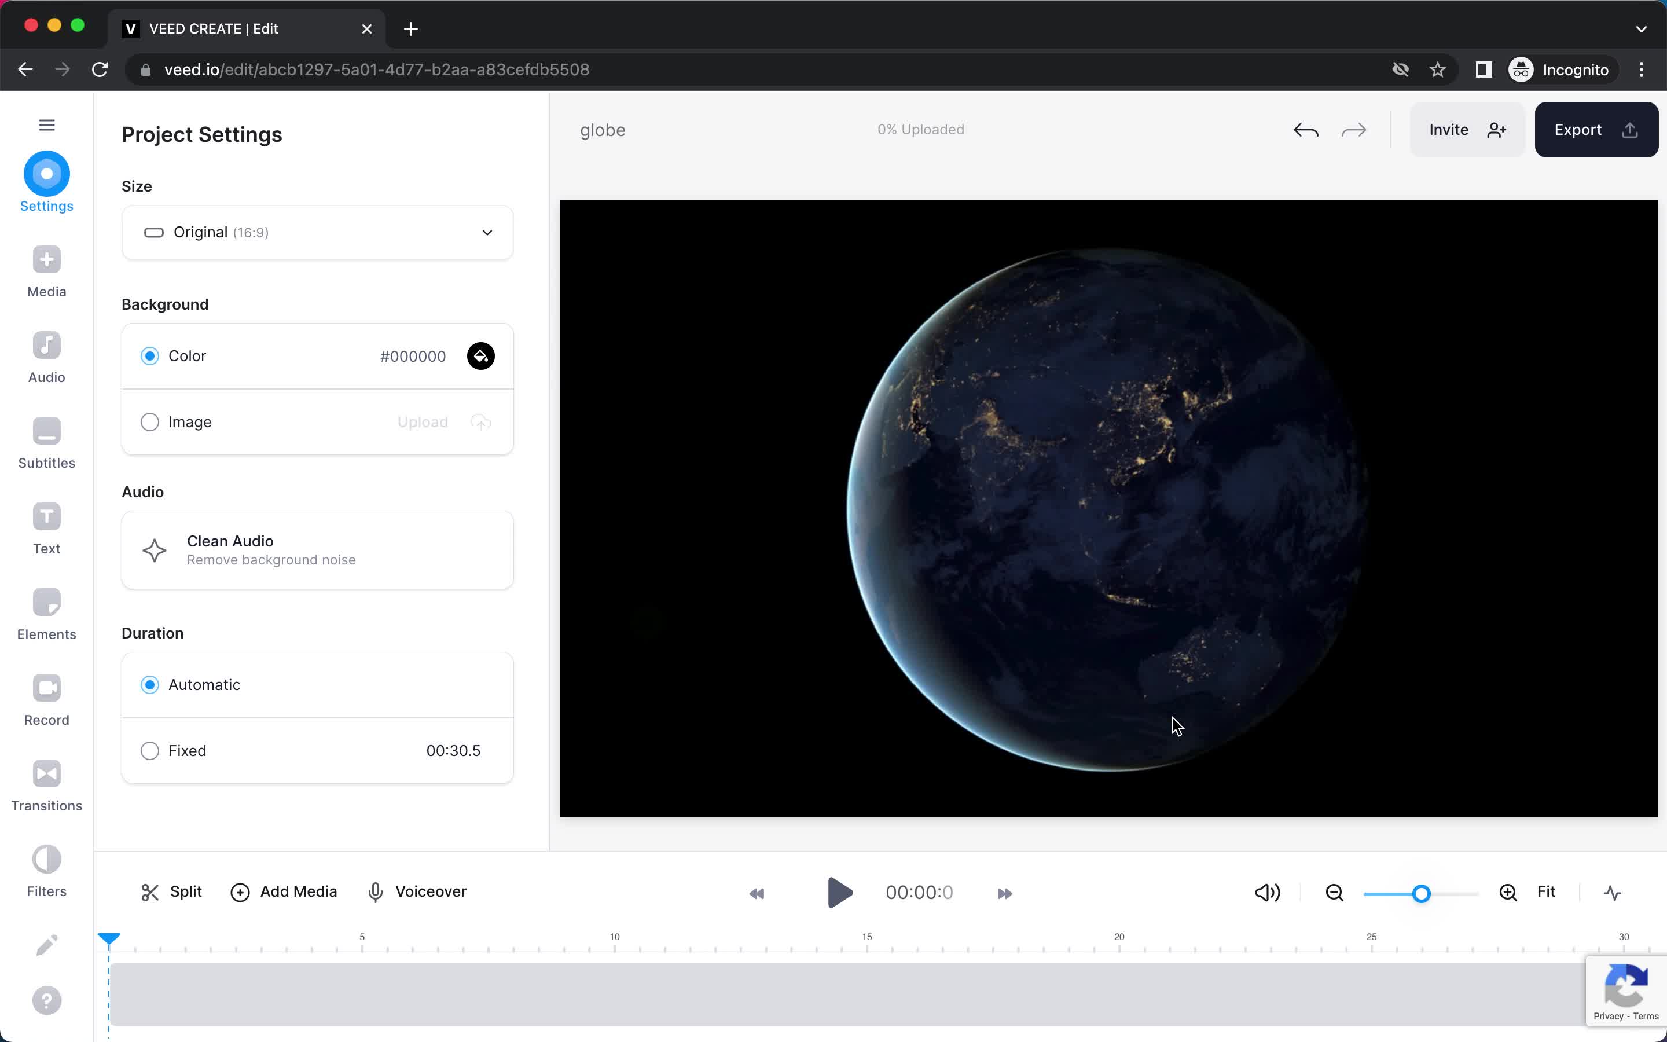Viewport: 1667px width, 1042px height.
Task: Zoom in the timeline
Action: pos(1508,893)
